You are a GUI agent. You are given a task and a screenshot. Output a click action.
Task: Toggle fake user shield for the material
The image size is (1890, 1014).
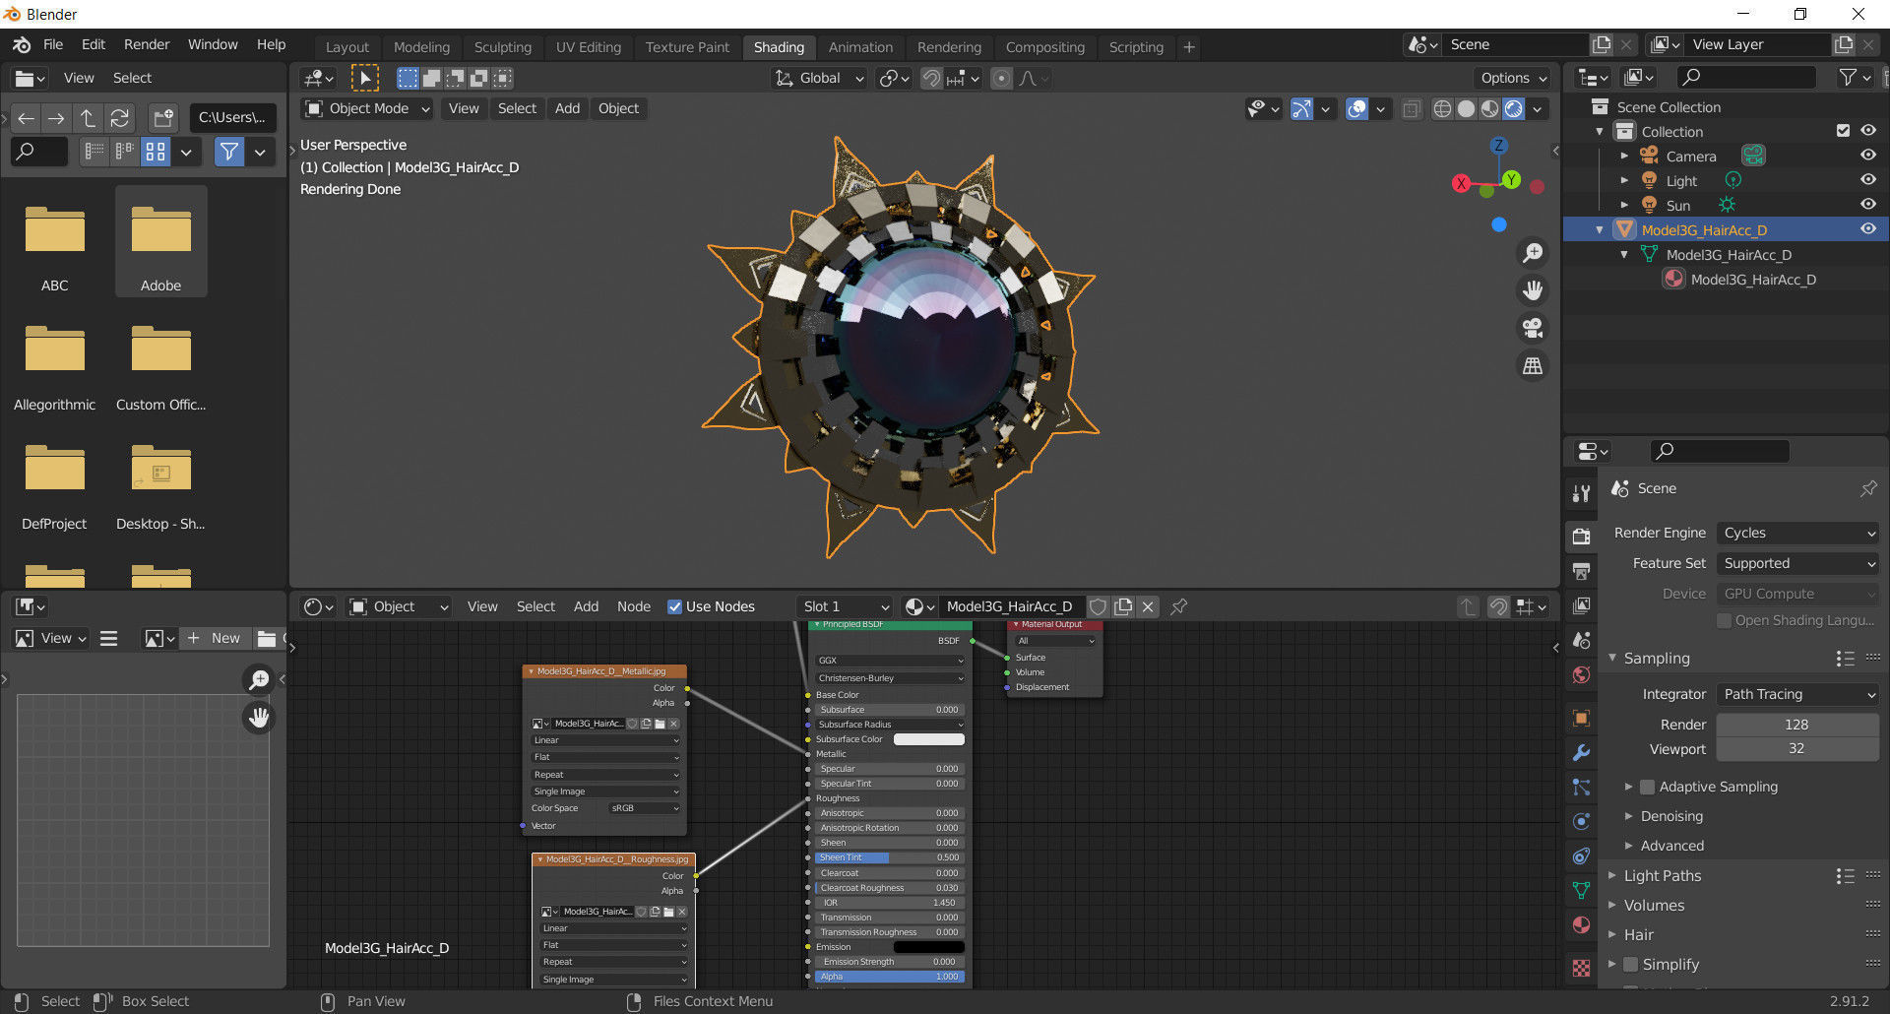pos(1099,606)
